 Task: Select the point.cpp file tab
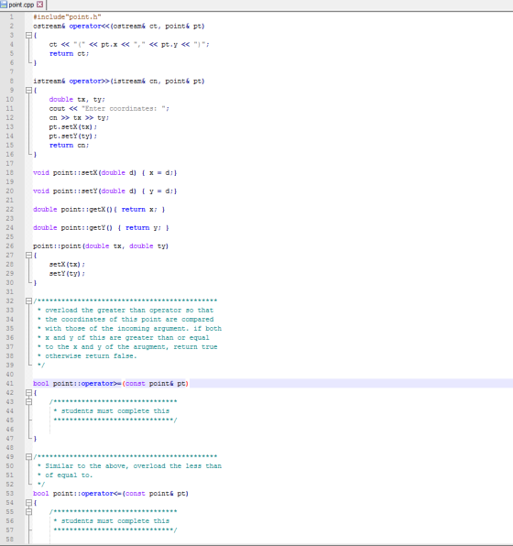23,5
